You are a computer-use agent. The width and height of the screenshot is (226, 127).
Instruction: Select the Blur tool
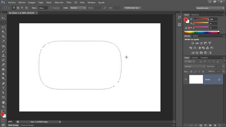(x=3, y=74)
